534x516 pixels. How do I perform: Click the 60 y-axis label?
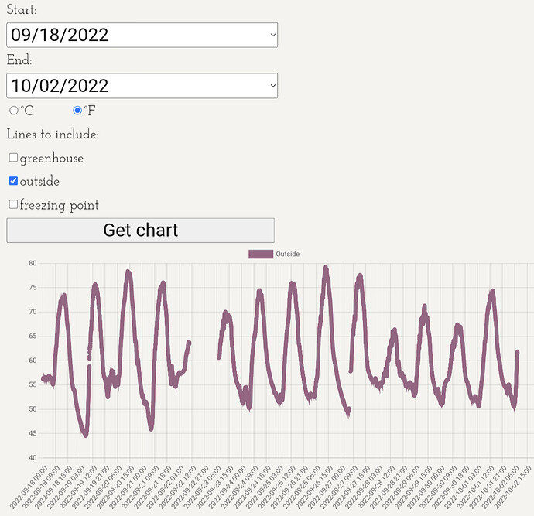click(x=33, y=361)
